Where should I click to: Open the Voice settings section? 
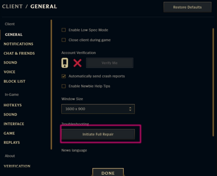click(x=9, y=72)
